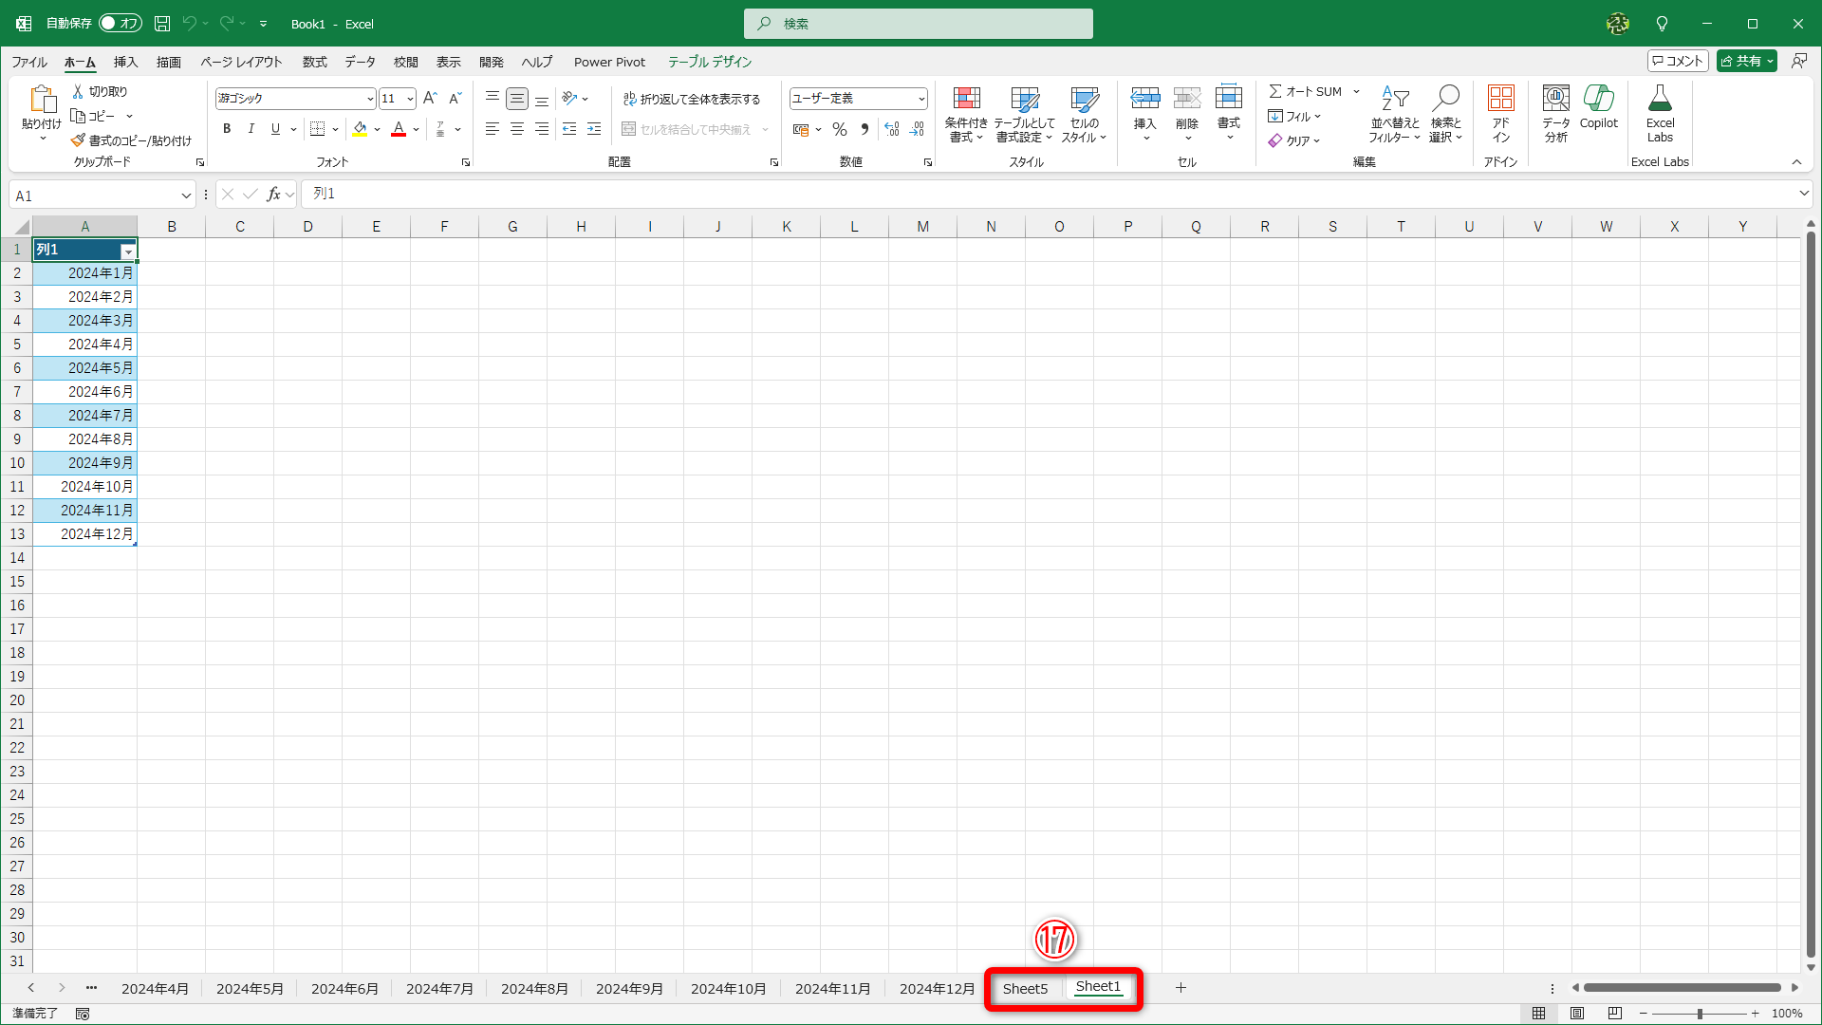Expand the font name combo box
The width and height of the screenshot is (1822, 1025).
370,99
